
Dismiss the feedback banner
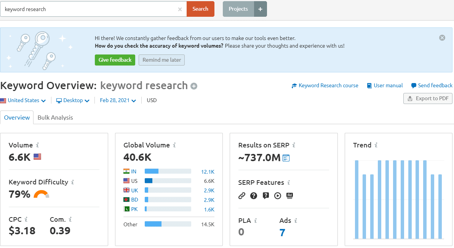pos(442,38)
